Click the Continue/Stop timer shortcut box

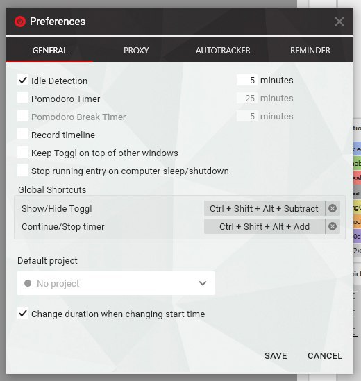pos(265,226)
